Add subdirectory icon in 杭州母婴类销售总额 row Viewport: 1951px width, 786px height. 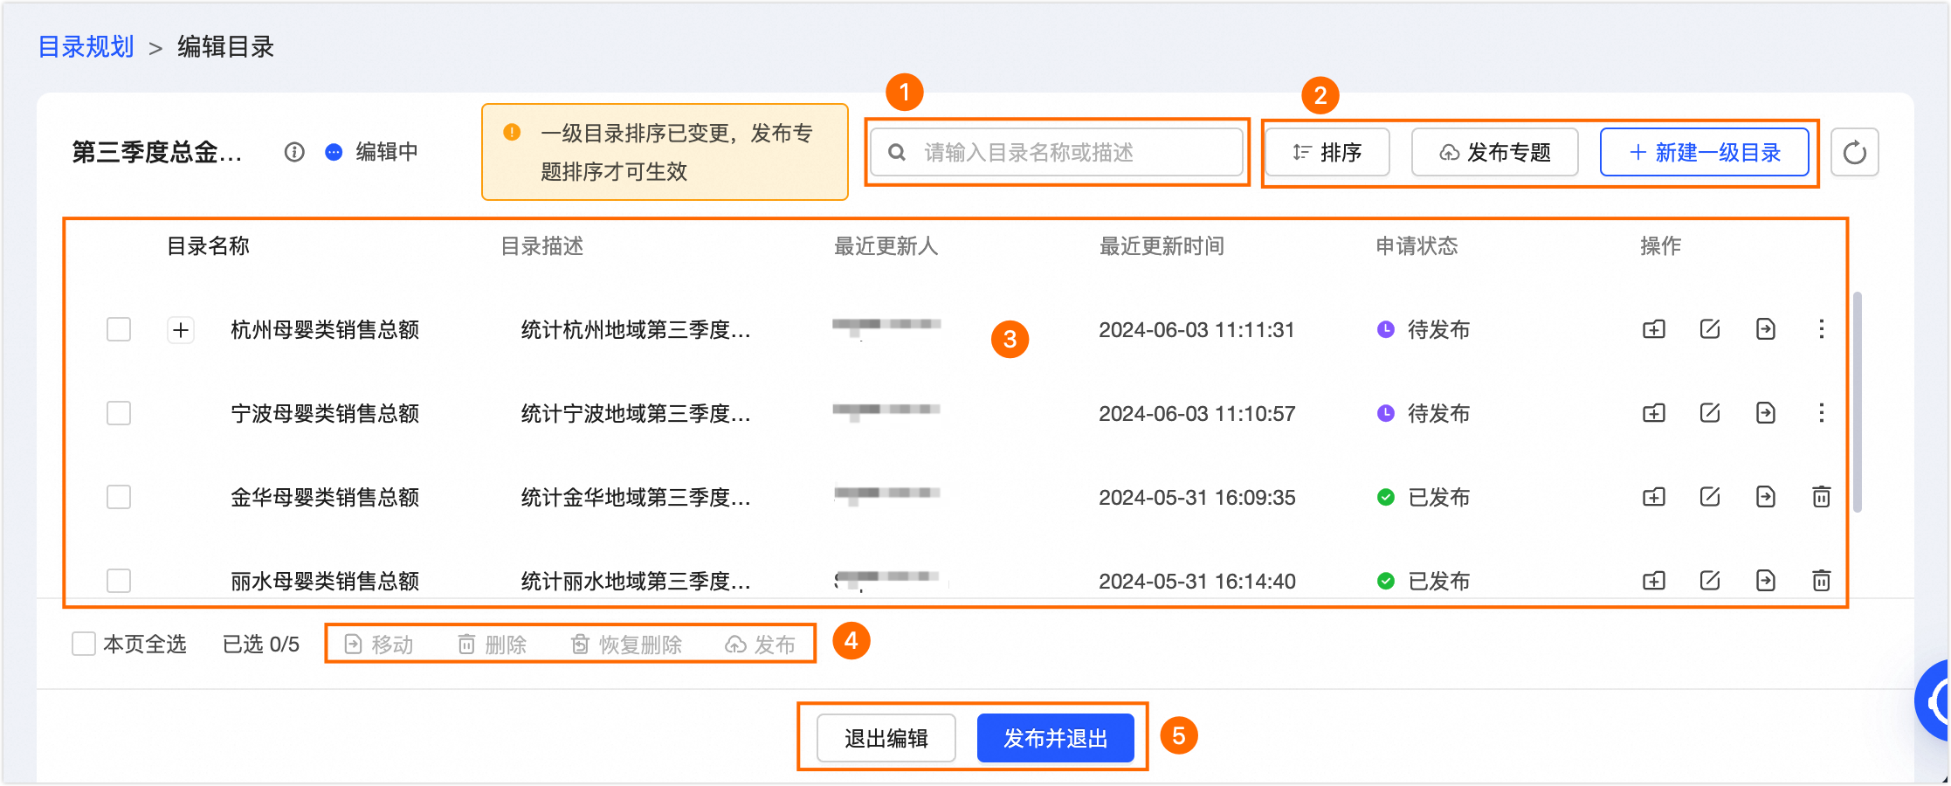click(1654, 329)
